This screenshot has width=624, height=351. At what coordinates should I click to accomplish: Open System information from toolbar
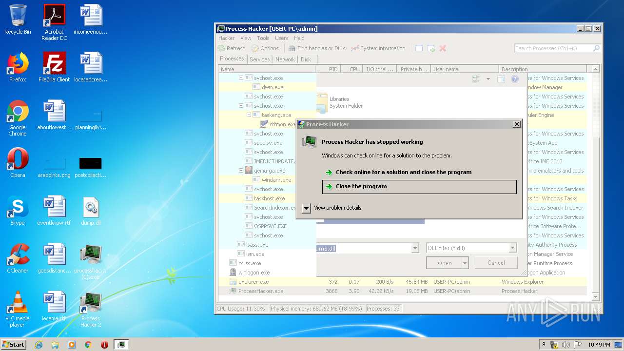point(378,48)
